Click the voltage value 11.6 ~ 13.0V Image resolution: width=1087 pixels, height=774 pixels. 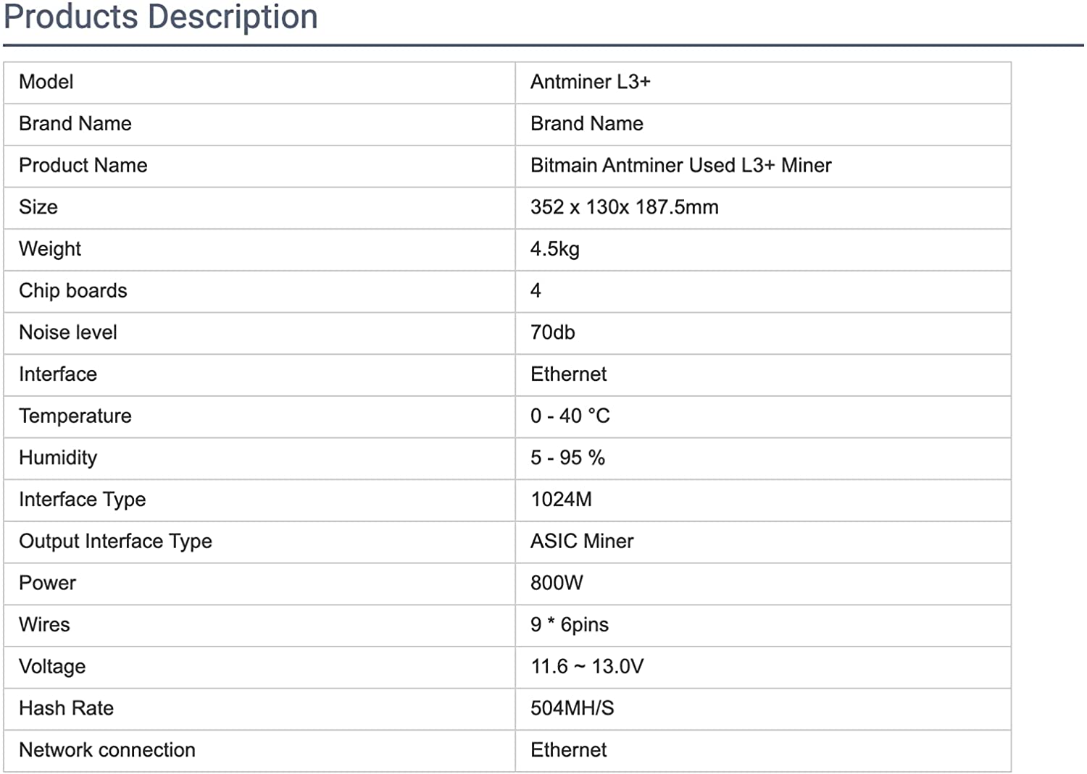tap(586, 666)
